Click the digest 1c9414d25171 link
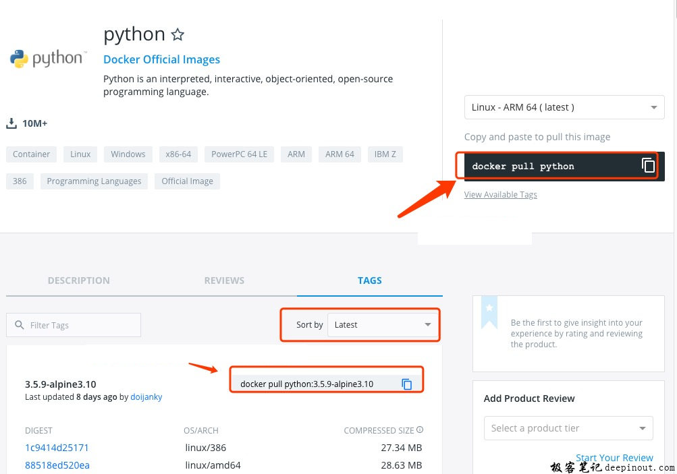Viewport: 677px width, 474px height. pos(57,447)
